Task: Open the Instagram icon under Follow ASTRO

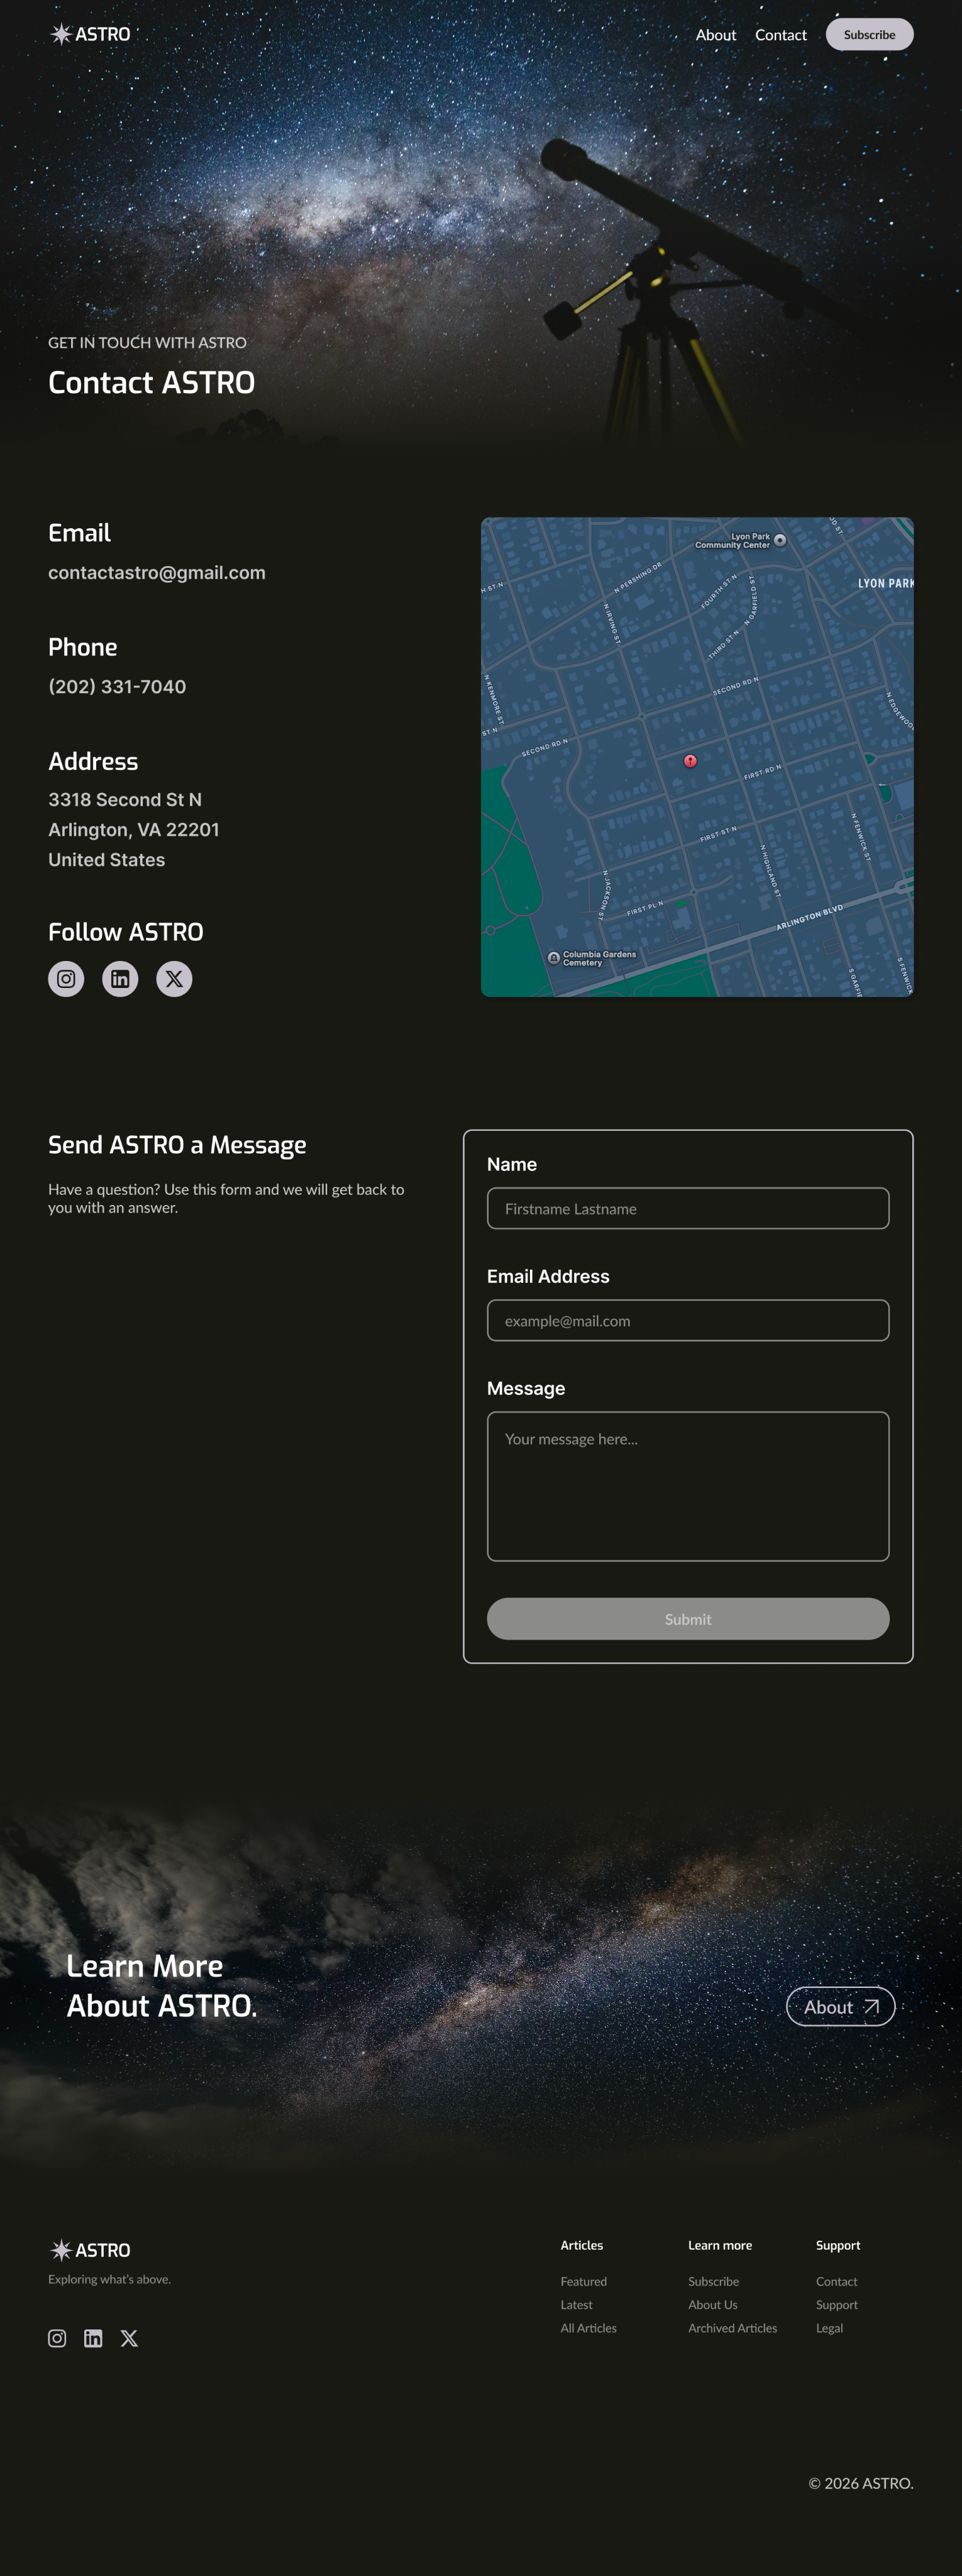Action: [66, 979]
